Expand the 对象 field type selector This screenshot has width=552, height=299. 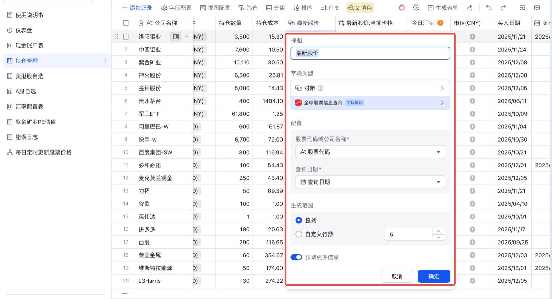pyautogui.click(x=370, y=88)
